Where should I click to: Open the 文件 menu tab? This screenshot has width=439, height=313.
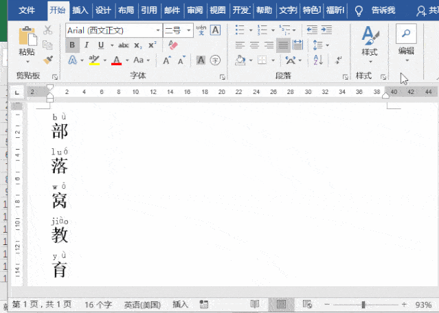coord(27,10)
